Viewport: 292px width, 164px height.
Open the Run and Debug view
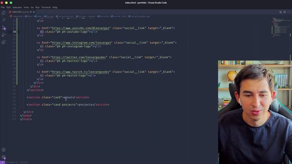click(x=4, y=35)
